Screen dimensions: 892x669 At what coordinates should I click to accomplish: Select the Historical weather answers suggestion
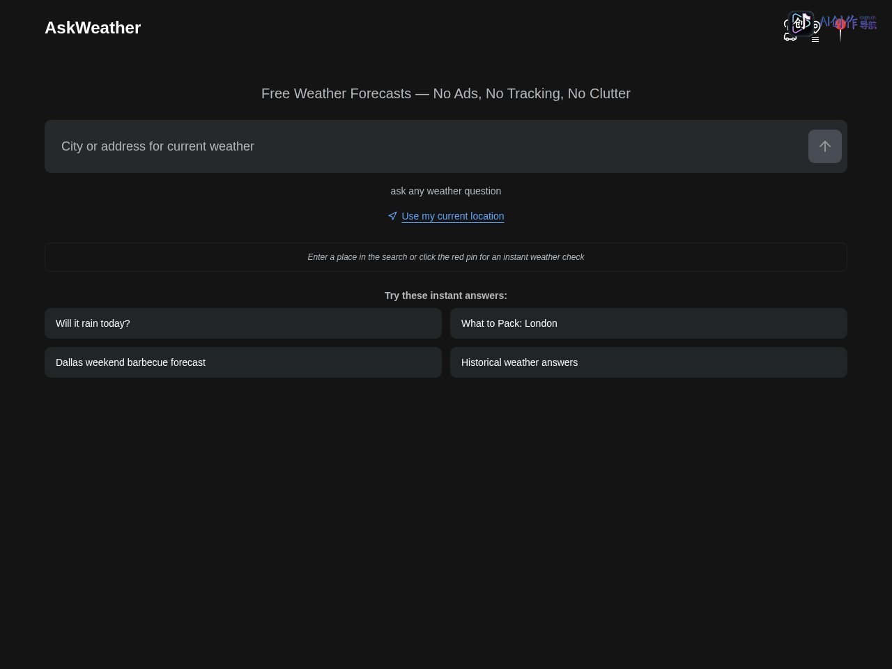coord(649,362)
